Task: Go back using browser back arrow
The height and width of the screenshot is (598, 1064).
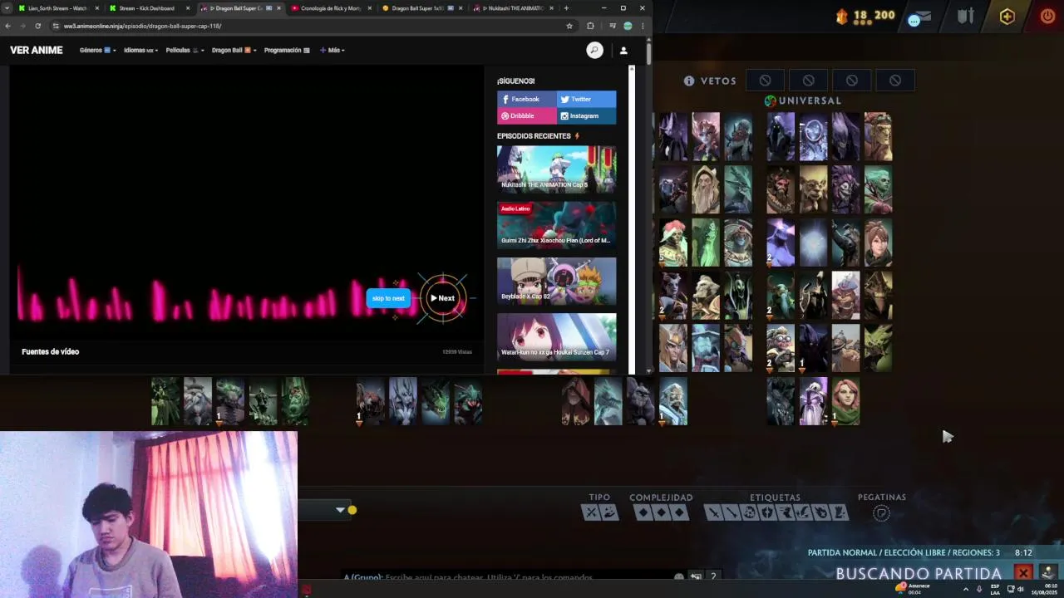Action: 7,26
